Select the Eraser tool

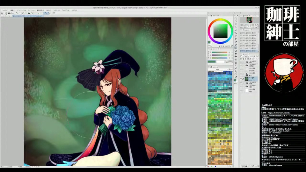(x=236, y=54)
